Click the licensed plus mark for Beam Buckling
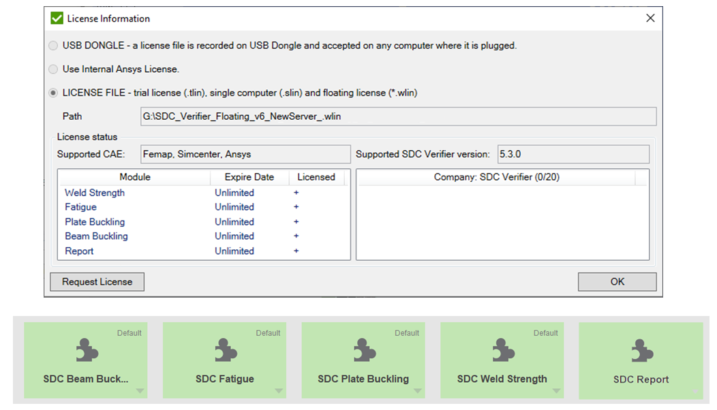The height and width of the screenshot is (410, 717). (296, 236)
